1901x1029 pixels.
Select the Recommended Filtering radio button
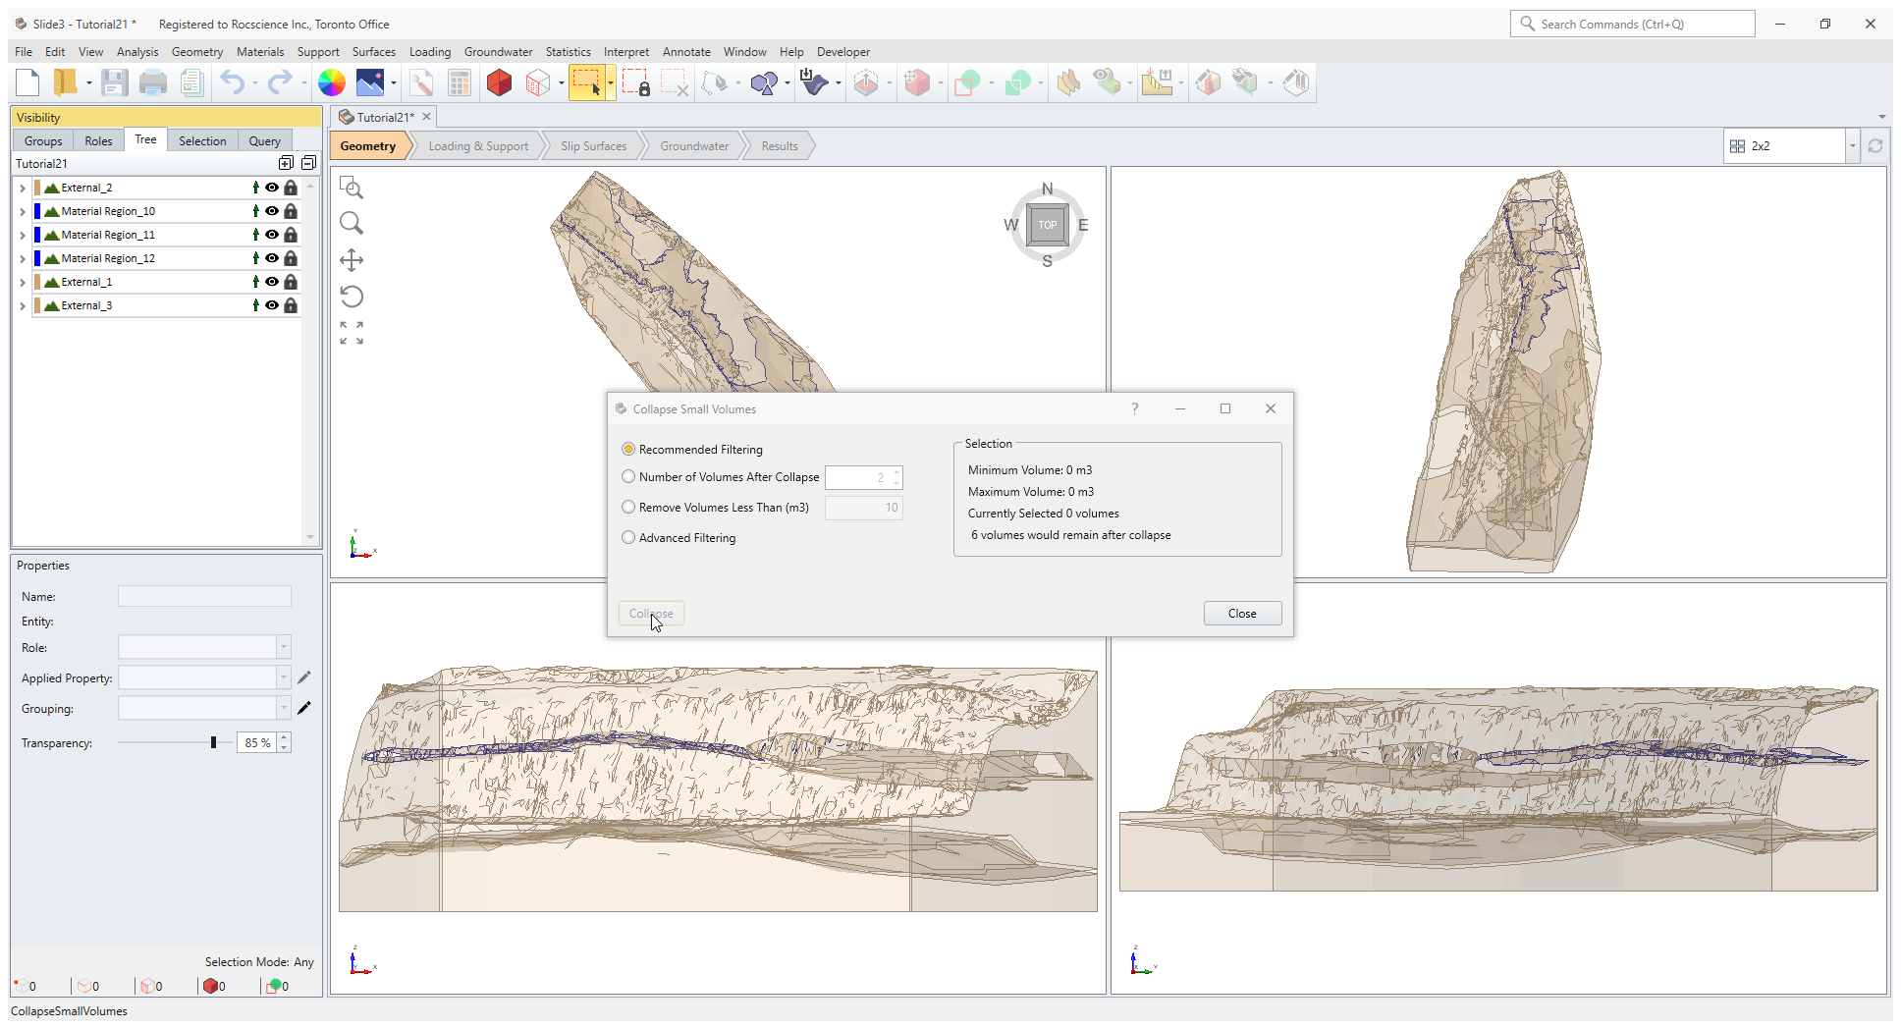coord(628,449)
